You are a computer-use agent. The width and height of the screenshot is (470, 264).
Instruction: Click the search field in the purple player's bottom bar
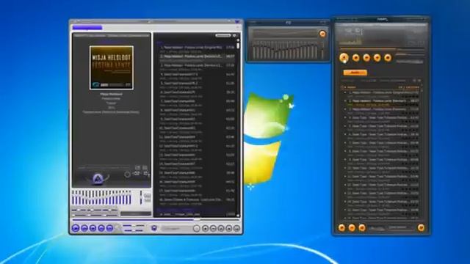[176, 229]
